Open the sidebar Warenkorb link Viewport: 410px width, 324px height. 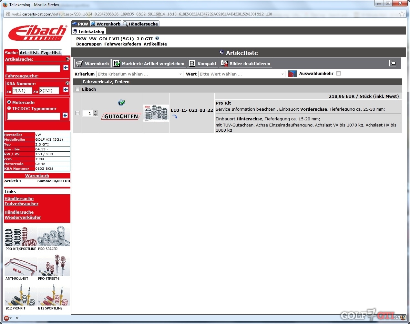[x=37, y=176]
